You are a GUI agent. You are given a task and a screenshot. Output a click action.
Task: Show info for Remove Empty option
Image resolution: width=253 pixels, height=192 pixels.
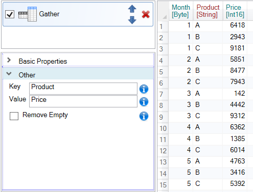tap(144, 116)
